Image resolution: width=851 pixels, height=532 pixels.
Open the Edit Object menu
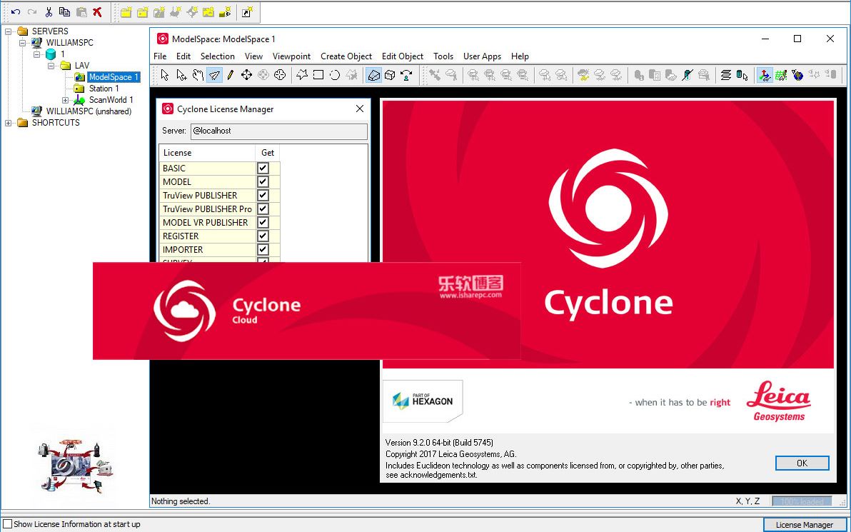403,56
